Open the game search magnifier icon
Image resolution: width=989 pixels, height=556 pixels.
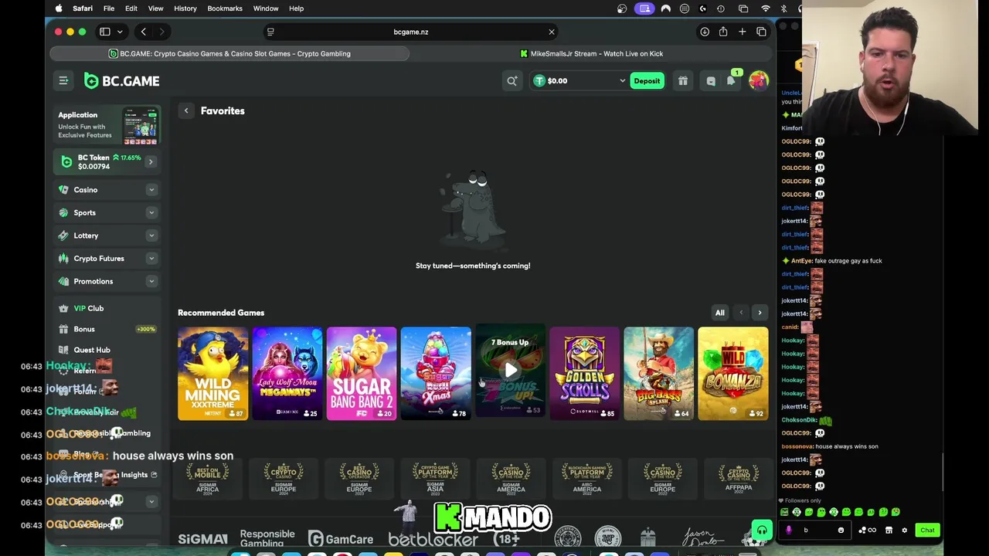point(511,80)
